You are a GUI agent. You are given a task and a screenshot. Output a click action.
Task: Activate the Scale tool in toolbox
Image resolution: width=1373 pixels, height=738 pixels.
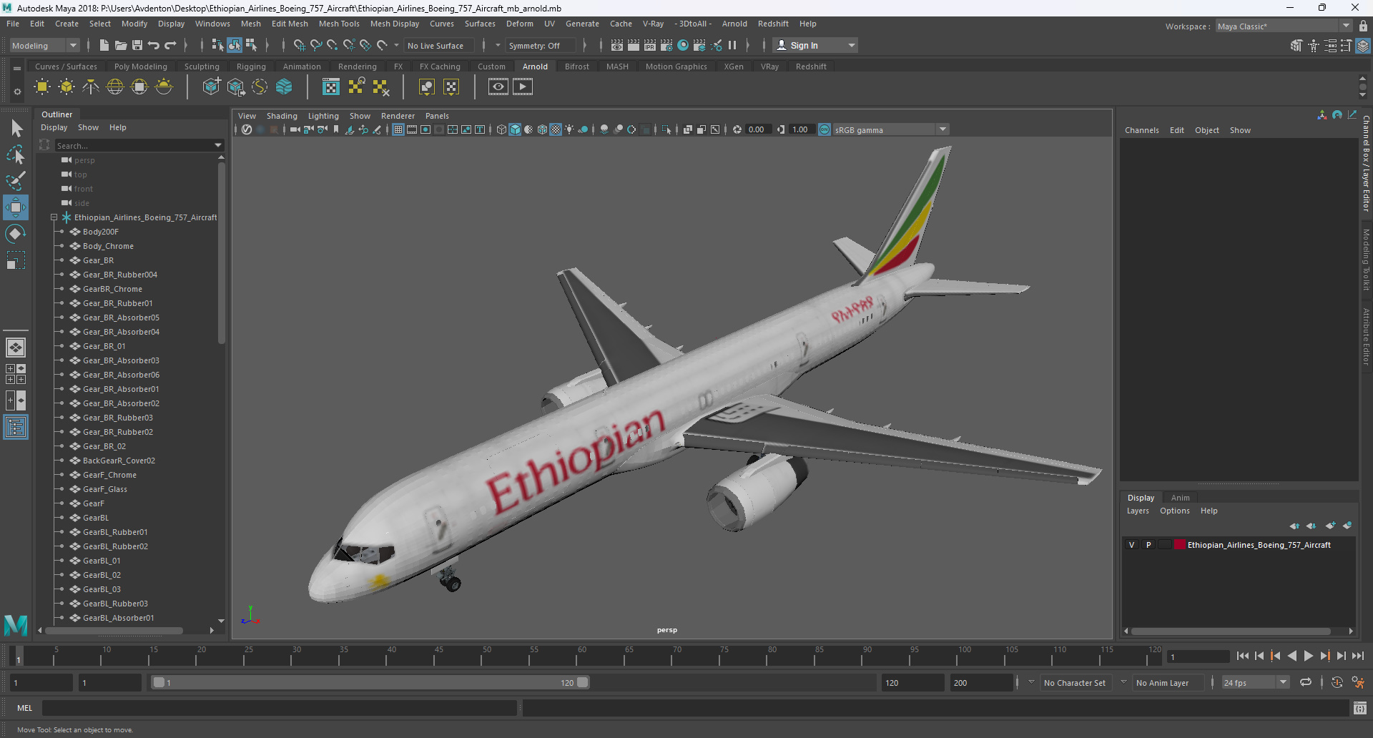(16, 260)
